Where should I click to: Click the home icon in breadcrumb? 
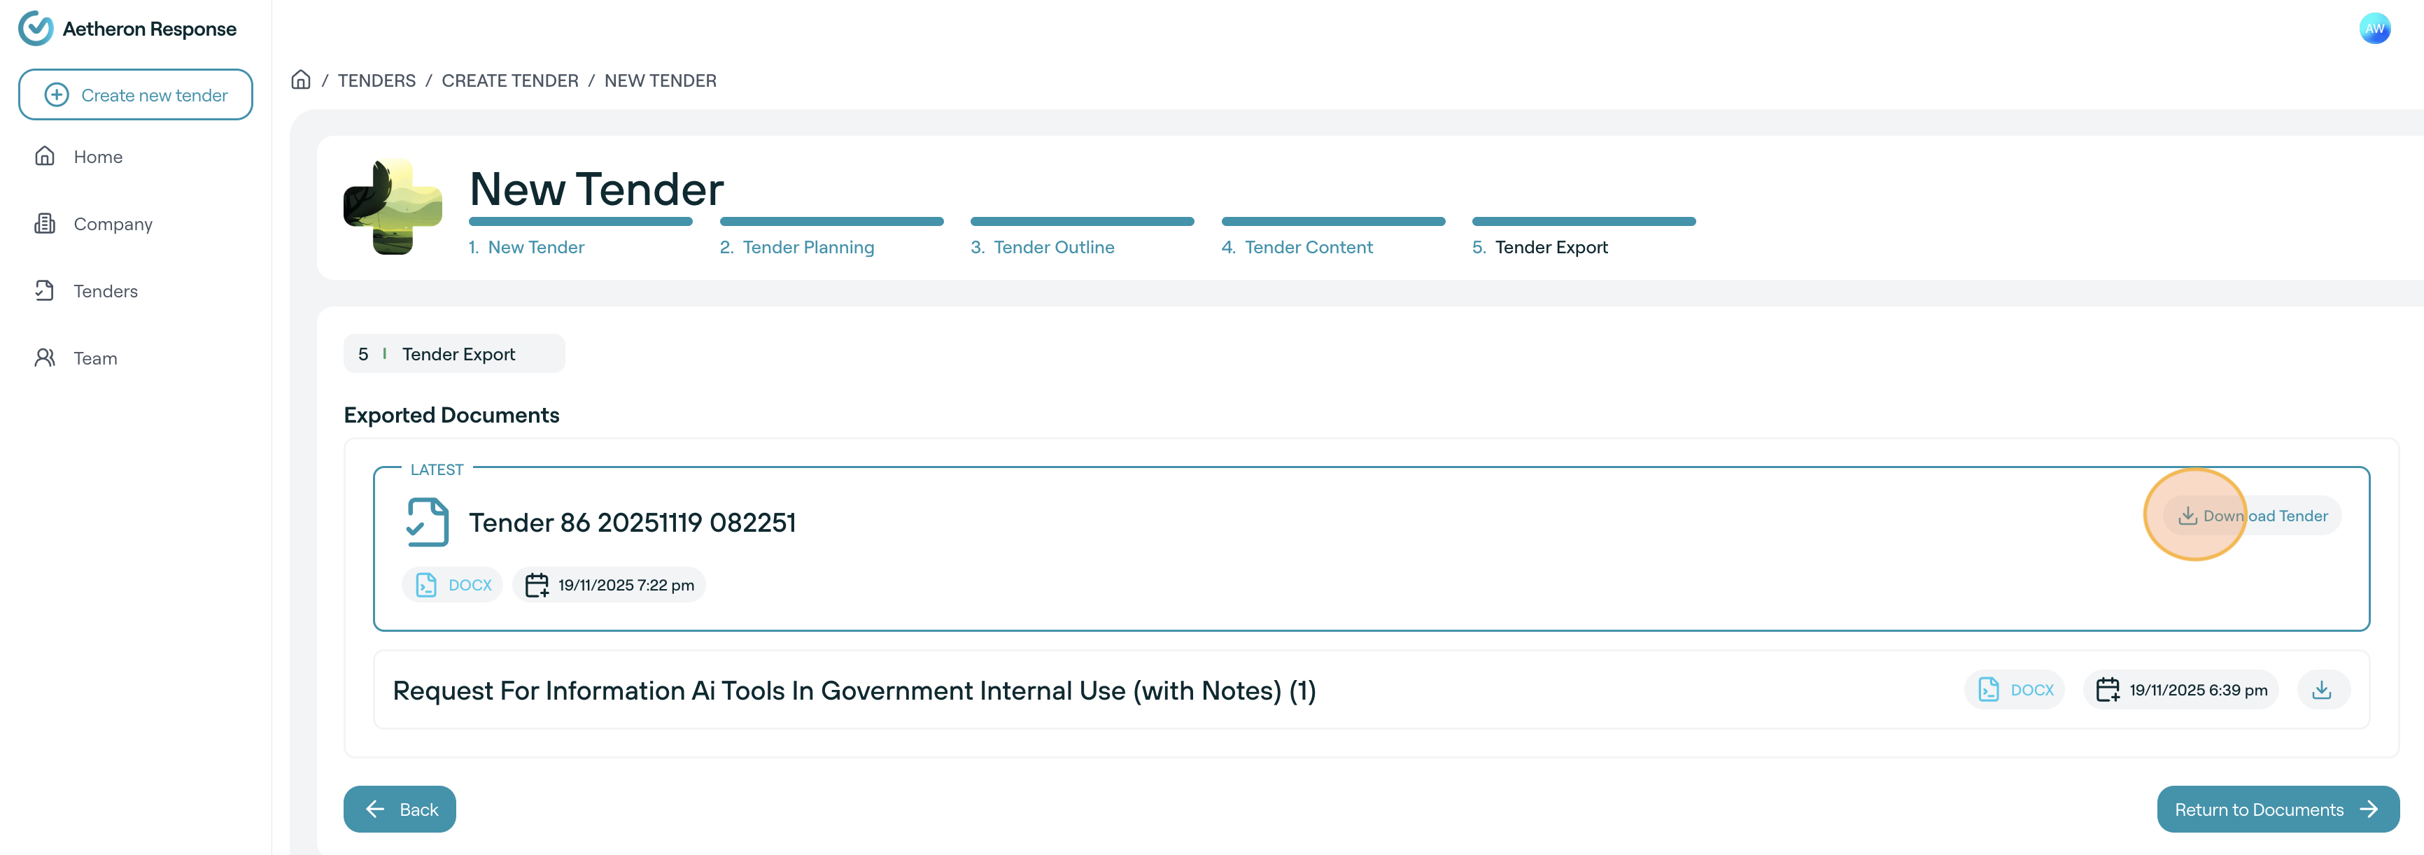300,80
